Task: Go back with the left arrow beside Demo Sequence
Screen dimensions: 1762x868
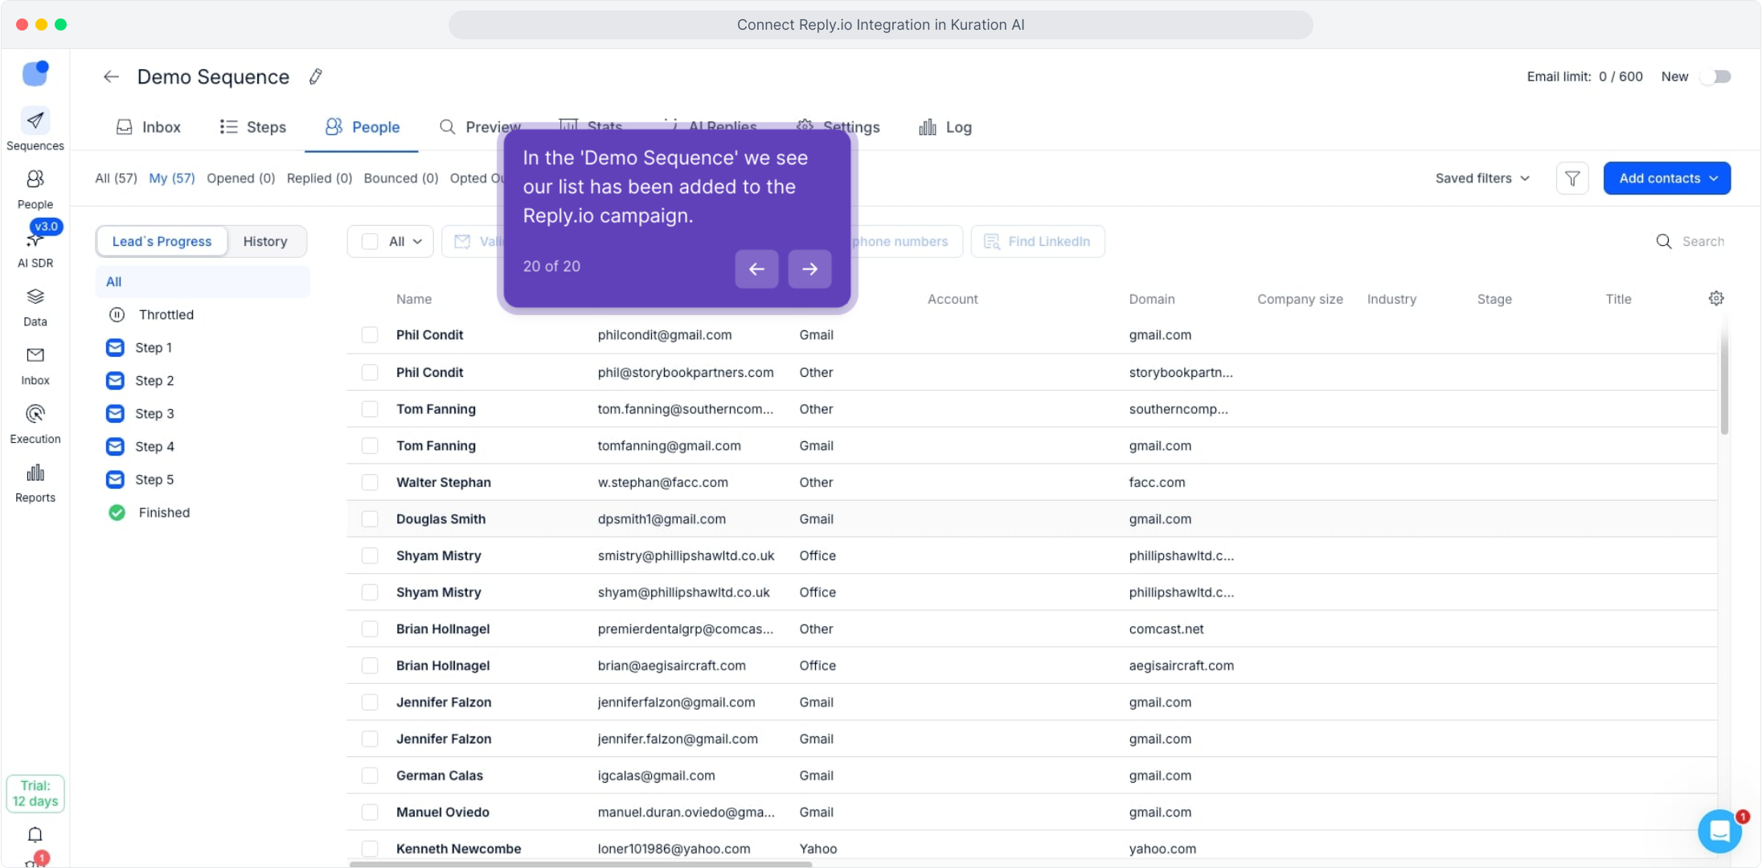Action: 111,76
